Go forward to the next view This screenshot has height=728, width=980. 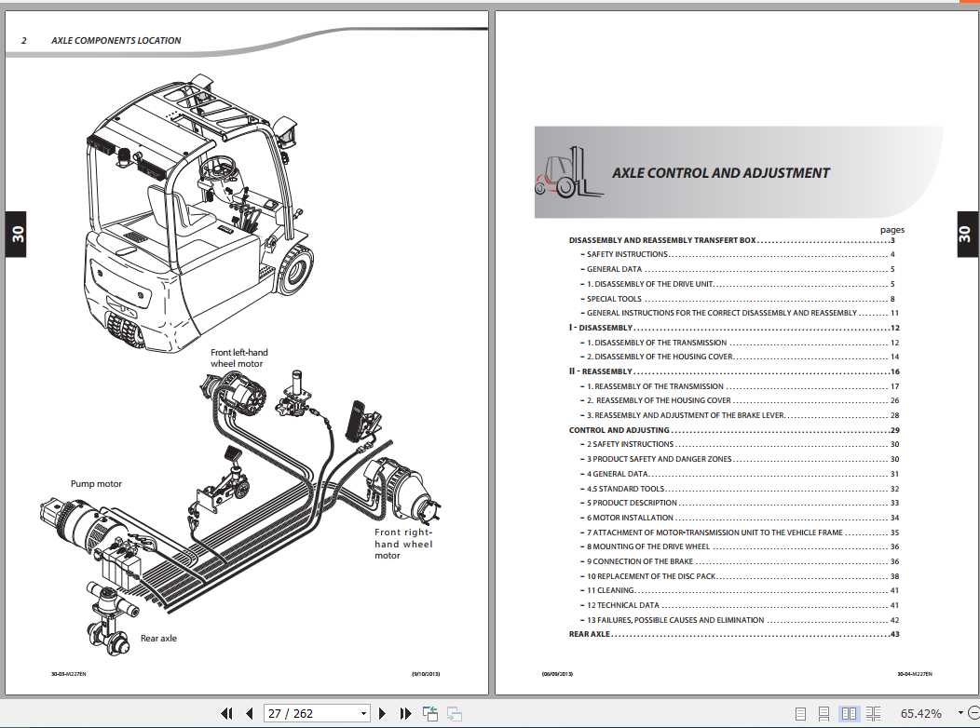point(454,712)
